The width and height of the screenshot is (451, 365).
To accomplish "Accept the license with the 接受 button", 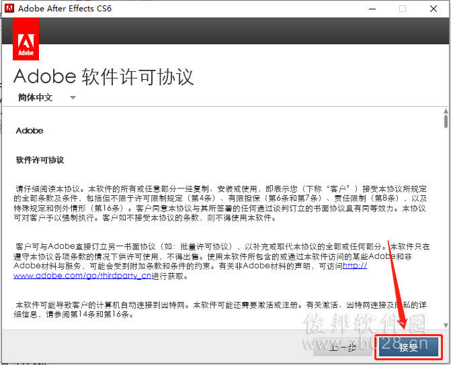I will (x=408, y=348).
